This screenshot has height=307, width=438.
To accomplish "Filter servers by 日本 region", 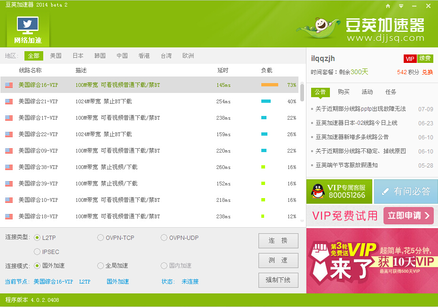I will pos(78,56).
